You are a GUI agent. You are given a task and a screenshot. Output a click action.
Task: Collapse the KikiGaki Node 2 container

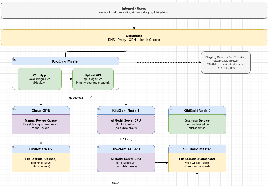(171, 109)
